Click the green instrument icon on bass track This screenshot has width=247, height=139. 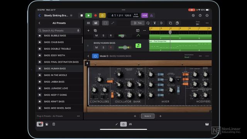tap(138, 46)
